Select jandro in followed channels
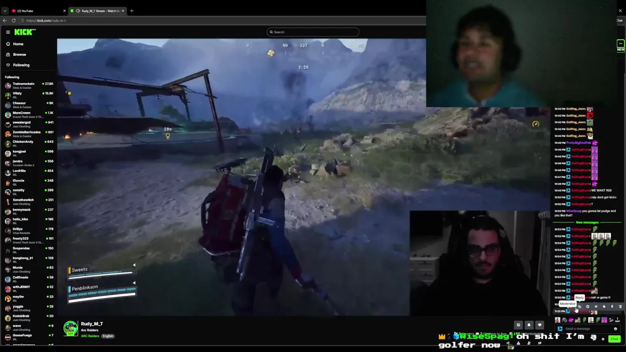 (x=29, y=162)
